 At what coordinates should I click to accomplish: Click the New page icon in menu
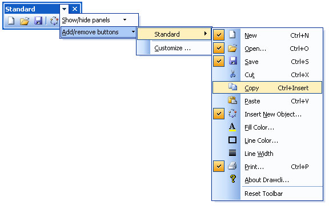[x=232, y=34]
